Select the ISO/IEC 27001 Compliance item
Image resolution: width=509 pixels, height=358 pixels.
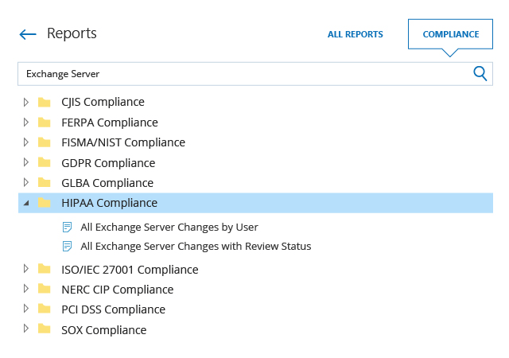pyautogui.click(x=130, y=270)
